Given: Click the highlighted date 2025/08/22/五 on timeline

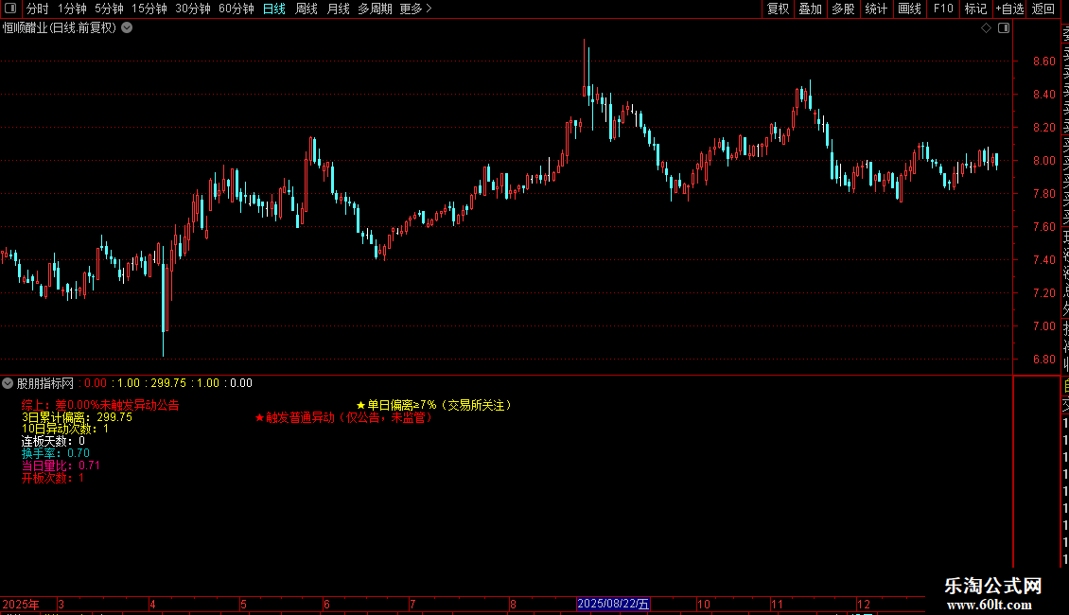Looking at the screenshot, I should (613, 604).
